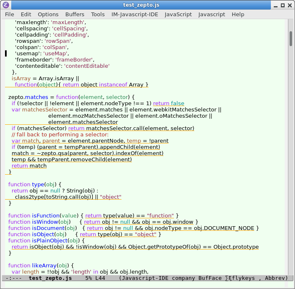Click 'tempParent.removeChild(element)' text
295x289 pixels.
[x=84, y=159]
